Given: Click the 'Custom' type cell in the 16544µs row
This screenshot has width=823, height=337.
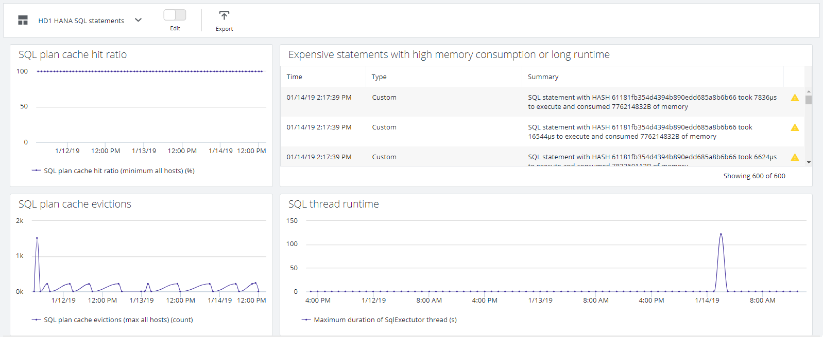Looking at the screenshot, I should coord(384,127).
